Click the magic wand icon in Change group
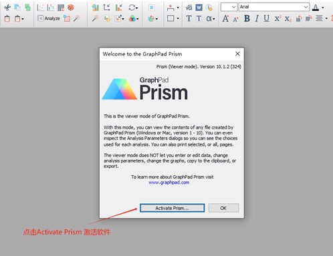The image size is (333, 256). [96, 19]
